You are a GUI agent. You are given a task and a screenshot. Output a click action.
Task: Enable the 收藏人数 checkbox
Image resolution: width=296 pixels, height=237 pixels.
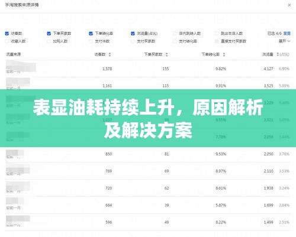click(7, 41)
